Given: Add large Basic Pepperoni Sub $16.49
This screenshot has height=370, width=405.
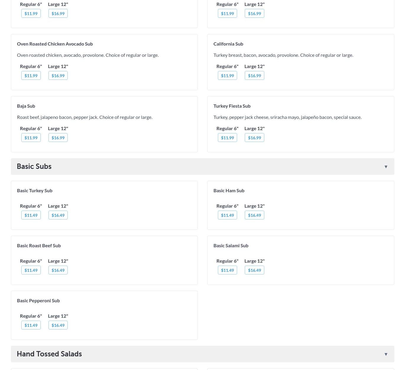Looking at the screenshot, I should (x=58, y=325).
